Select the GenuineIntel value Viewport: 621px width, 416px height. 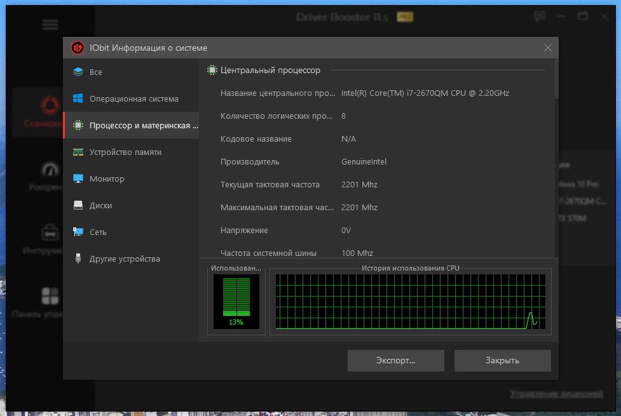(364, 161)
